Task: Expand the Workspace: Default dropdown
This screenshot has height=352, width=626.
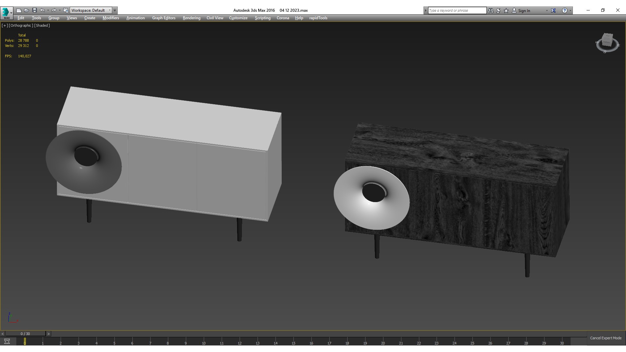Action: [x=91, y=10]
